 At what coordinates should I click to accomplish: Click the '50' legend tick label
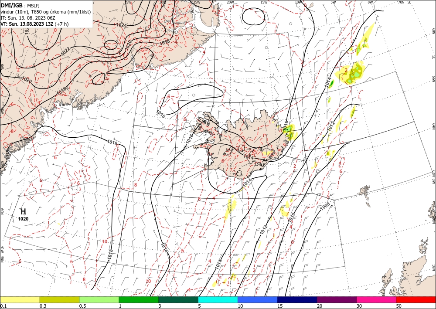coord(399,306)
